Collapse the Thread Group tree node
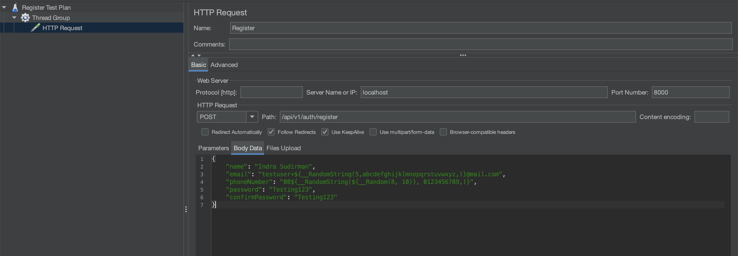This screenshot has width=738, height=256. [14, 17]
